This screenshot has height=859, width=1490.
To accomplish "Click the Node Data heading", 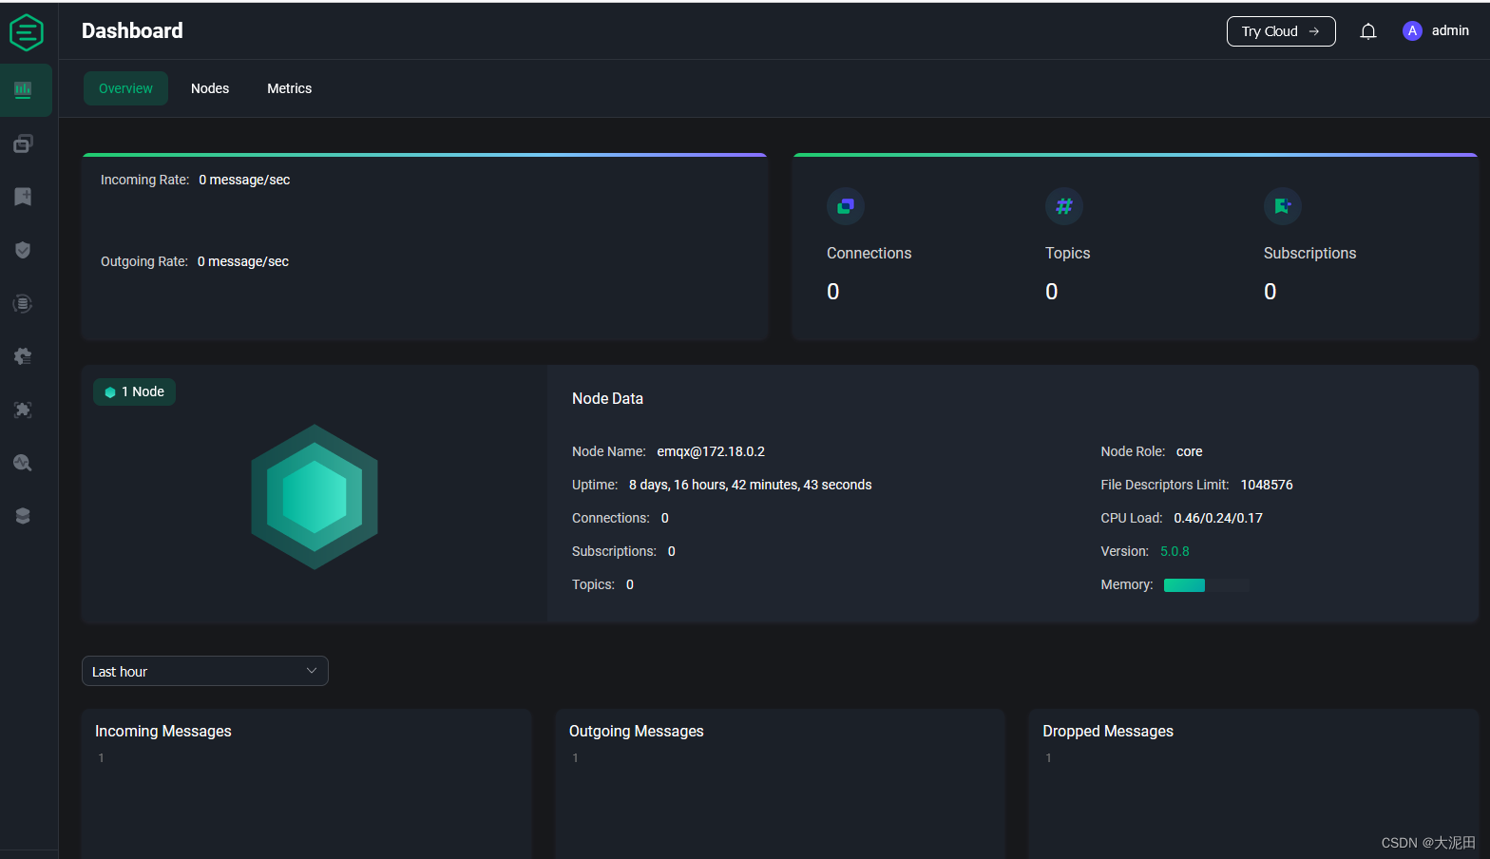I will [x=607, y=399].
